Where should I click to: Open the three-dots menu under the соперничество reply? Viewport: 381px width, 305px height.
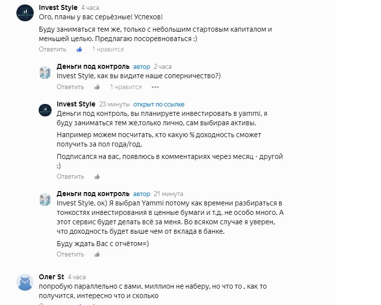click(155, 87)
